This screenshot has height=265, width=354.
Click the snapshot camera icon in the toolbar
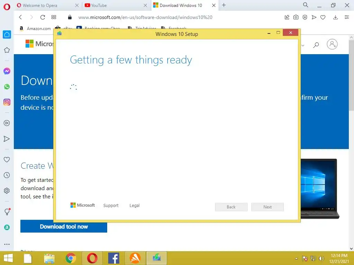click(x=296, y=17)
